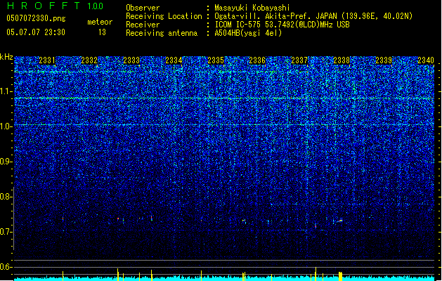Click the Receiving antenna label

162,33
